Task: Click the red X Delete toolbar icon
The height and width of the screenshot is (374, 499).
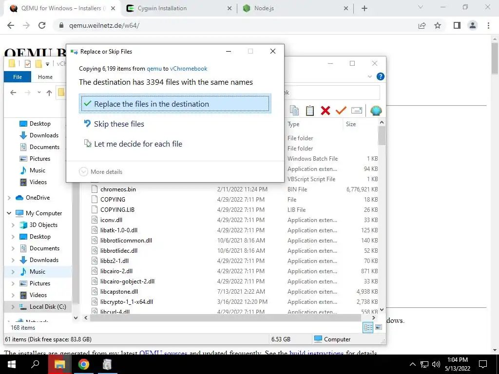Action: 325,111
